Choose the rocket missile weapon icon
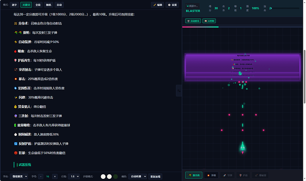The image size is (306, 181). 228,175
